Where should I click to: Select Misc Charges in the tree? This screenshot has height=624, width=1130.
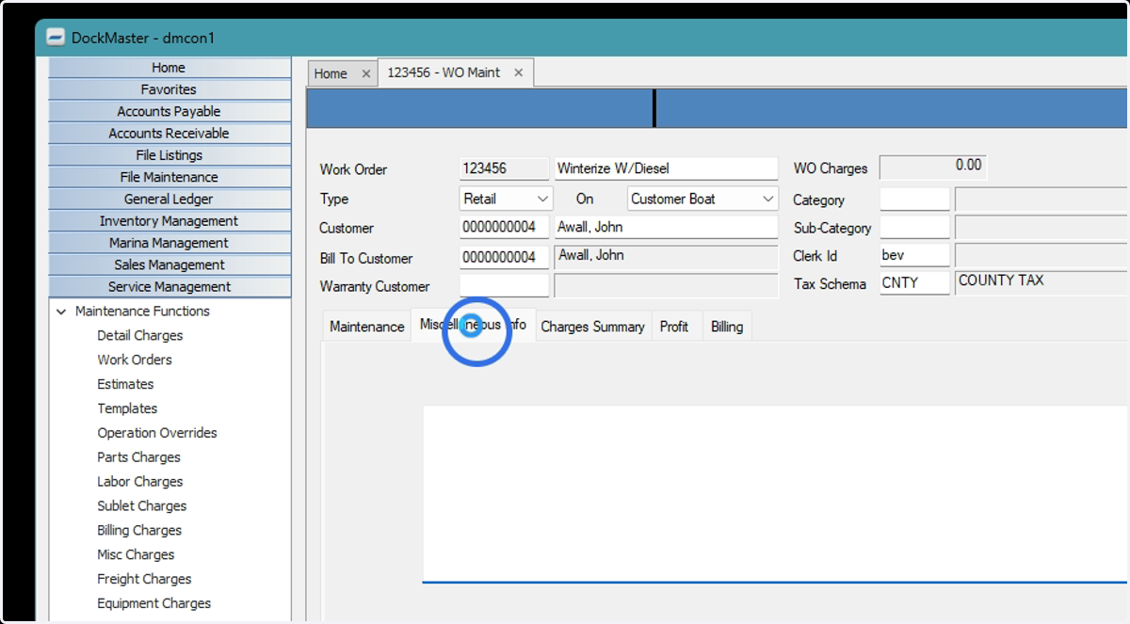(x=136, y=555)
